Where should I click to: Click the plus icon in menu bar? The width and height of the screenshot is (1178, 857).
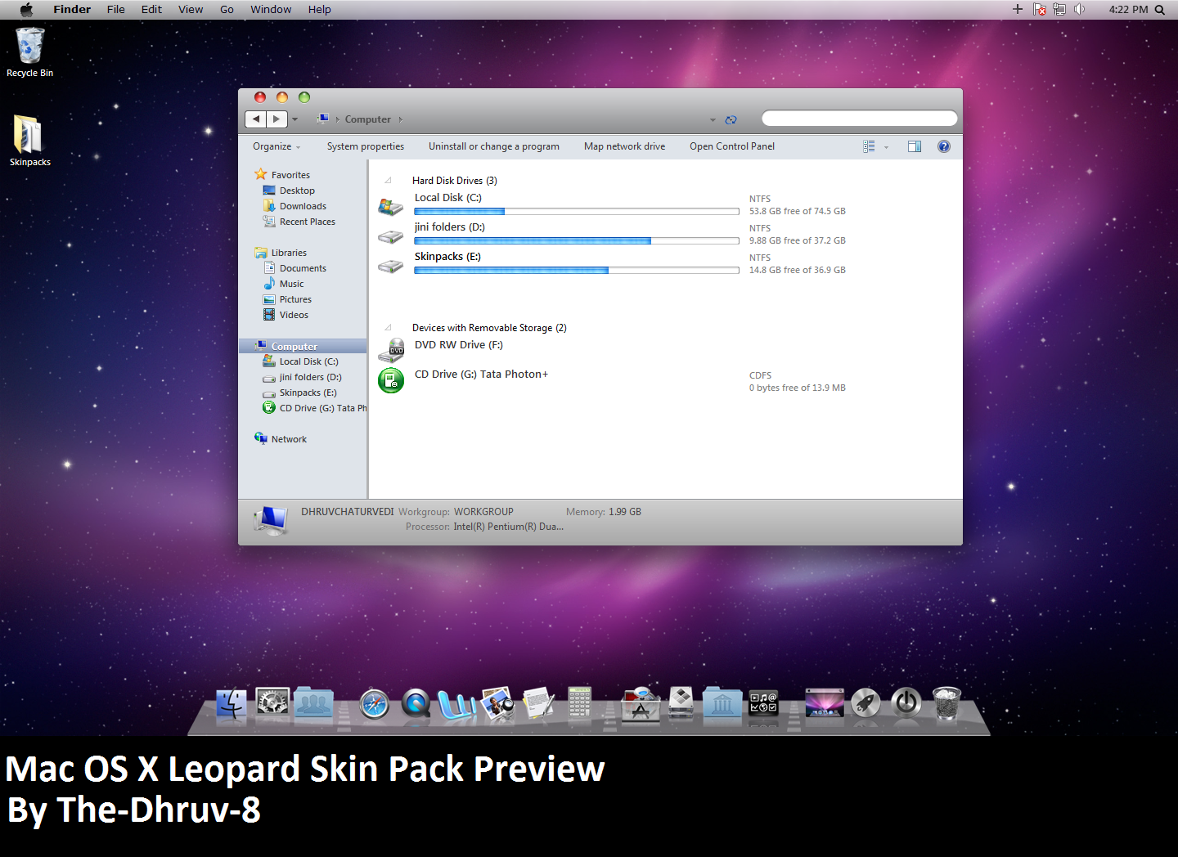1018,9
